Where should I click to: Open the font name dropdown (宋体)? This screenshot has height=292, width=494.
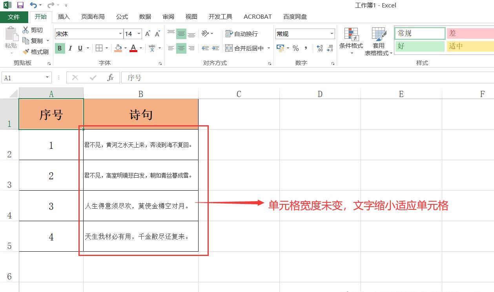[120, 34]
